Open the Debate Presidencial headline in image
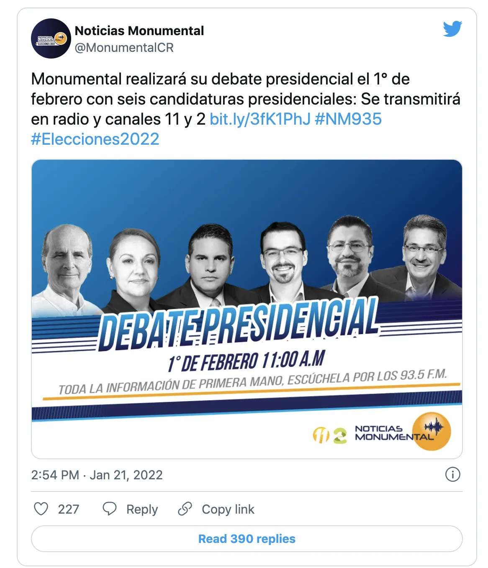488x568 pixels. [239, 325]
